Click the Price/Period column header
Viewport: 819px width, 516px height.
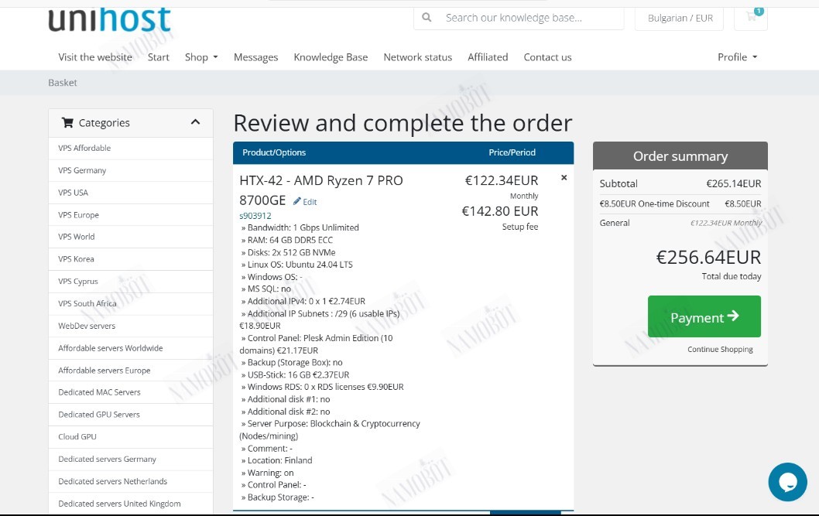point(512,152)
